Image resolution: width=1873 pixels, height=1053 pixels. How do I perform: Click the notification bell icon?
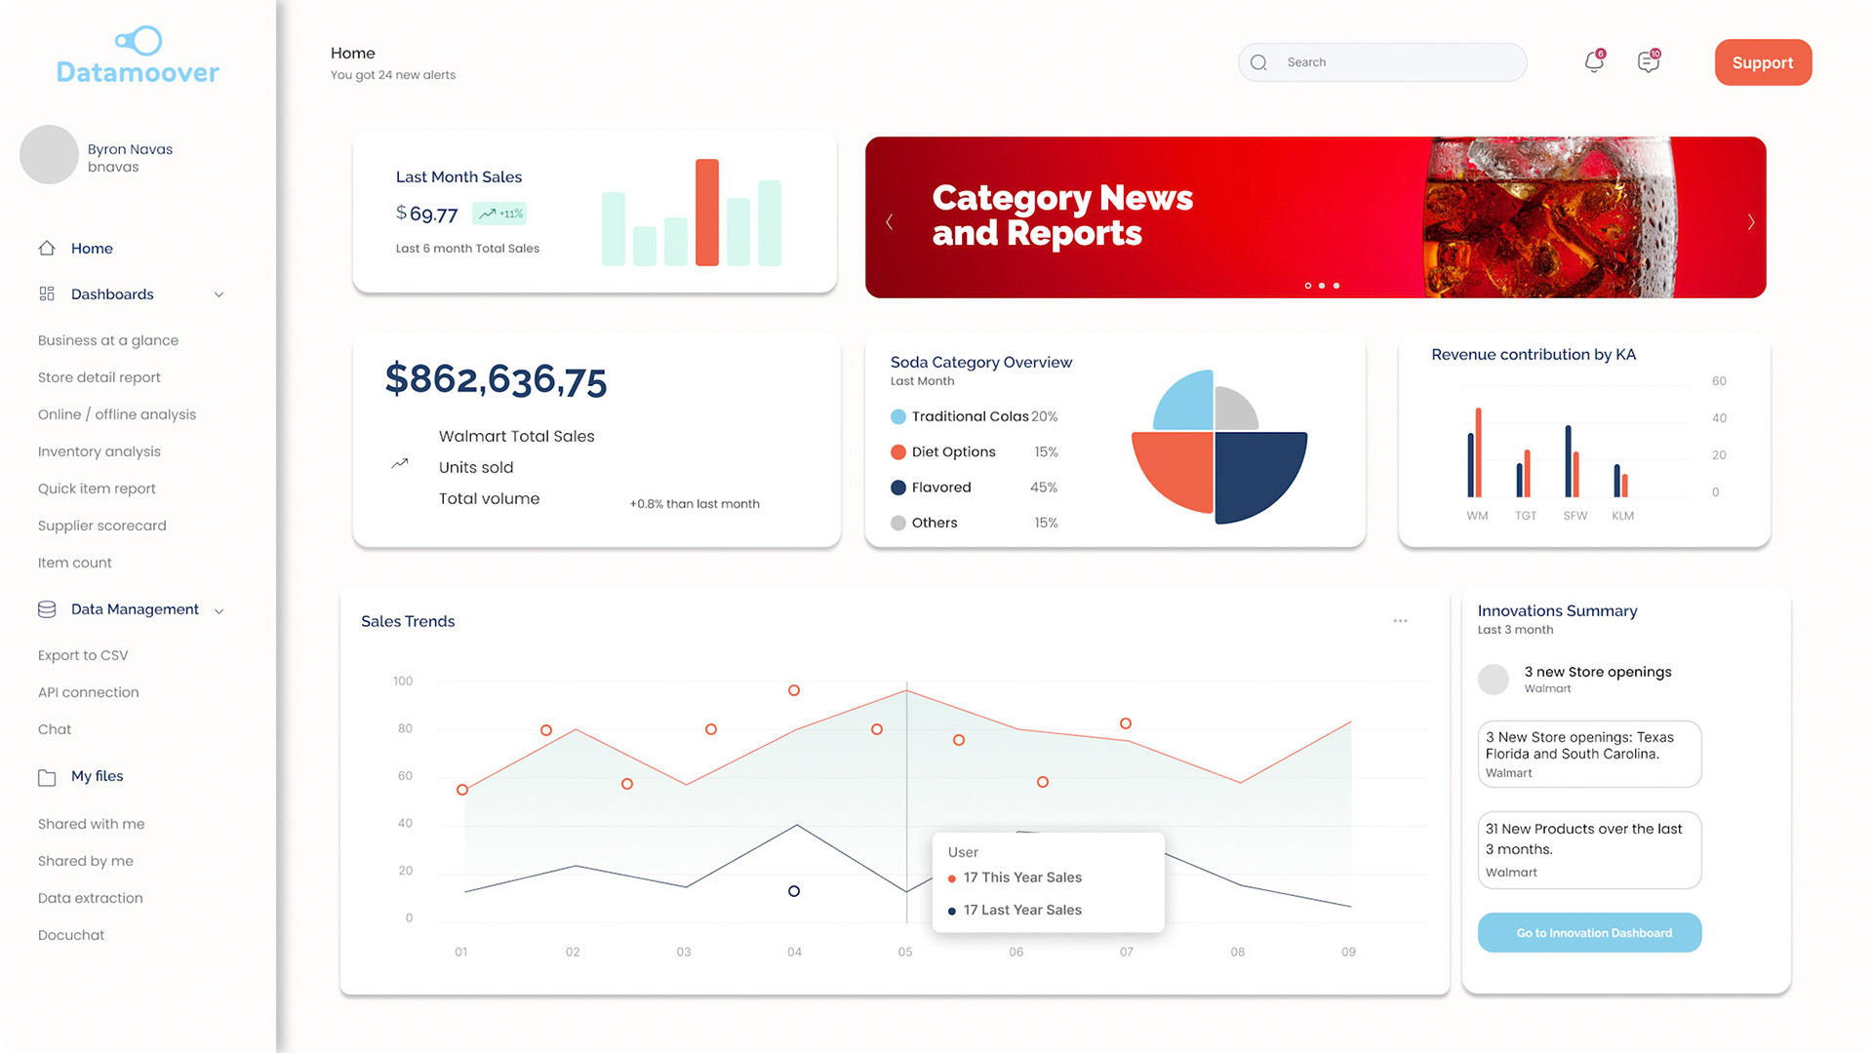pos(1593,62)
